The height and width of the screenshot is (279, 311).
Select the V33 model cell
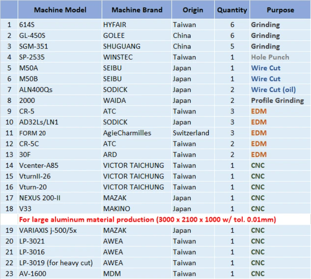(60, 209)
